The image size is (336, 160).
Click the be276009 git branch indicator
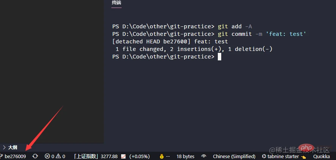coord(15,156)
